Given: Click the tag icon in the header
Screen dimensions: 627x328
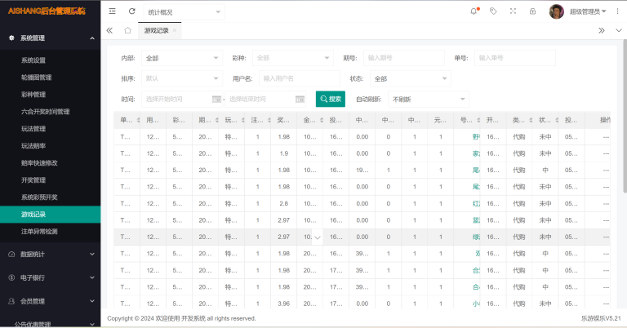Looking at the screenshot, I should 493,11.
